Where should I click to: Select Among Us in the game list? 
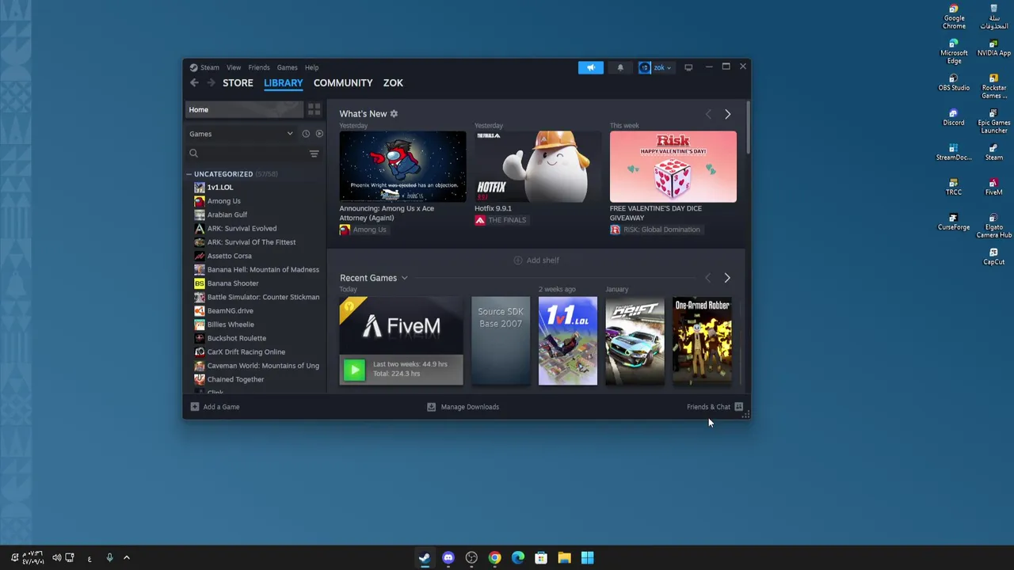223,201
